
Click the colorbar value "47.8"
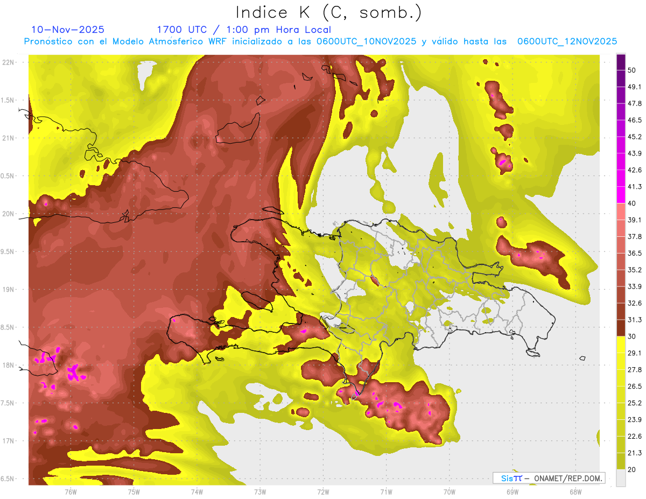(x=635, y=103)
